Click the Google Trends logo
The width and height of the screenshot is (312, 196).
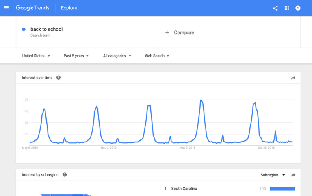point(32,8)
